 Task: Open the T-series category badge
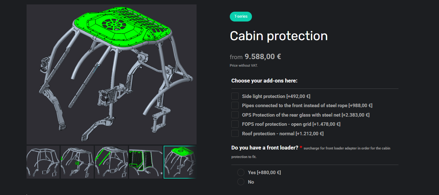(241, 16)
